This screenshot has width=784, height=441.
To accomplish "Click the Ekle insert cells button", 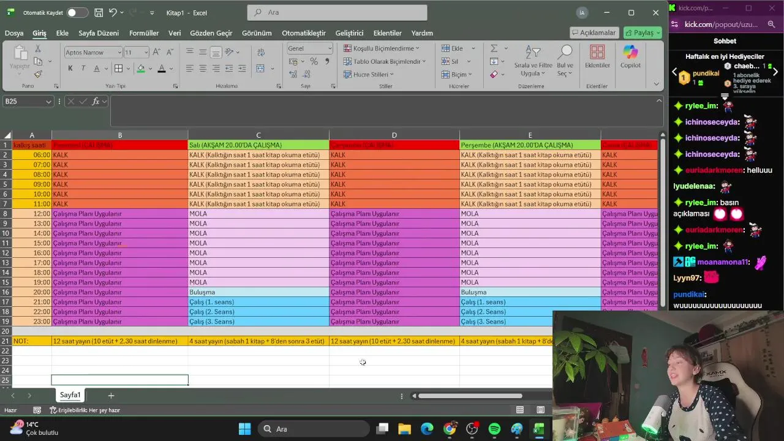I will (x=452, y=48).
